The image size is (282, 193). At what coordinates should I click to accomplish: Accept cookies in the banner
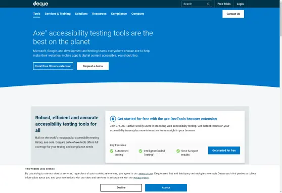166,187
